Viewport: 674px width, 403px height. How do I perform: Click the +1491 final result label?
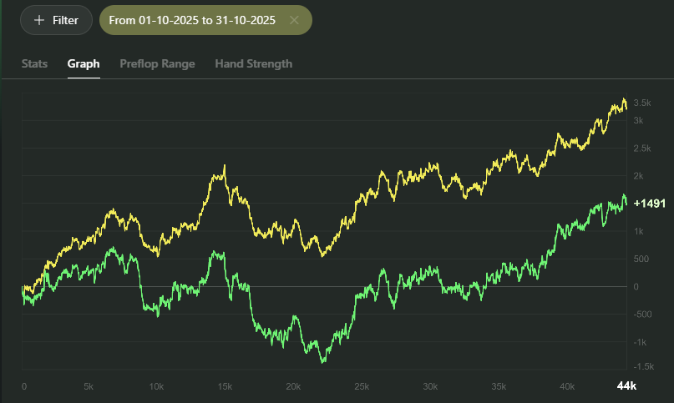(x=650, y=204)
